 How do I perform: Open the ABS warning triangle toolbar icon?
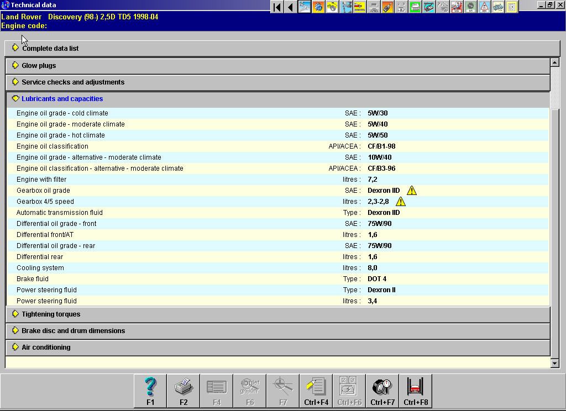coord(484,7)
